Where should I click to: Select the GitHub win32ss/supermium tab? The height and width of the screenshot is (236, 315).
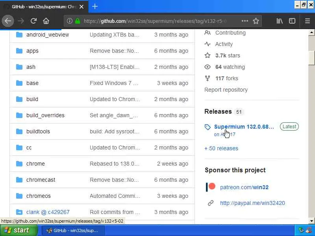pos(44,7)
